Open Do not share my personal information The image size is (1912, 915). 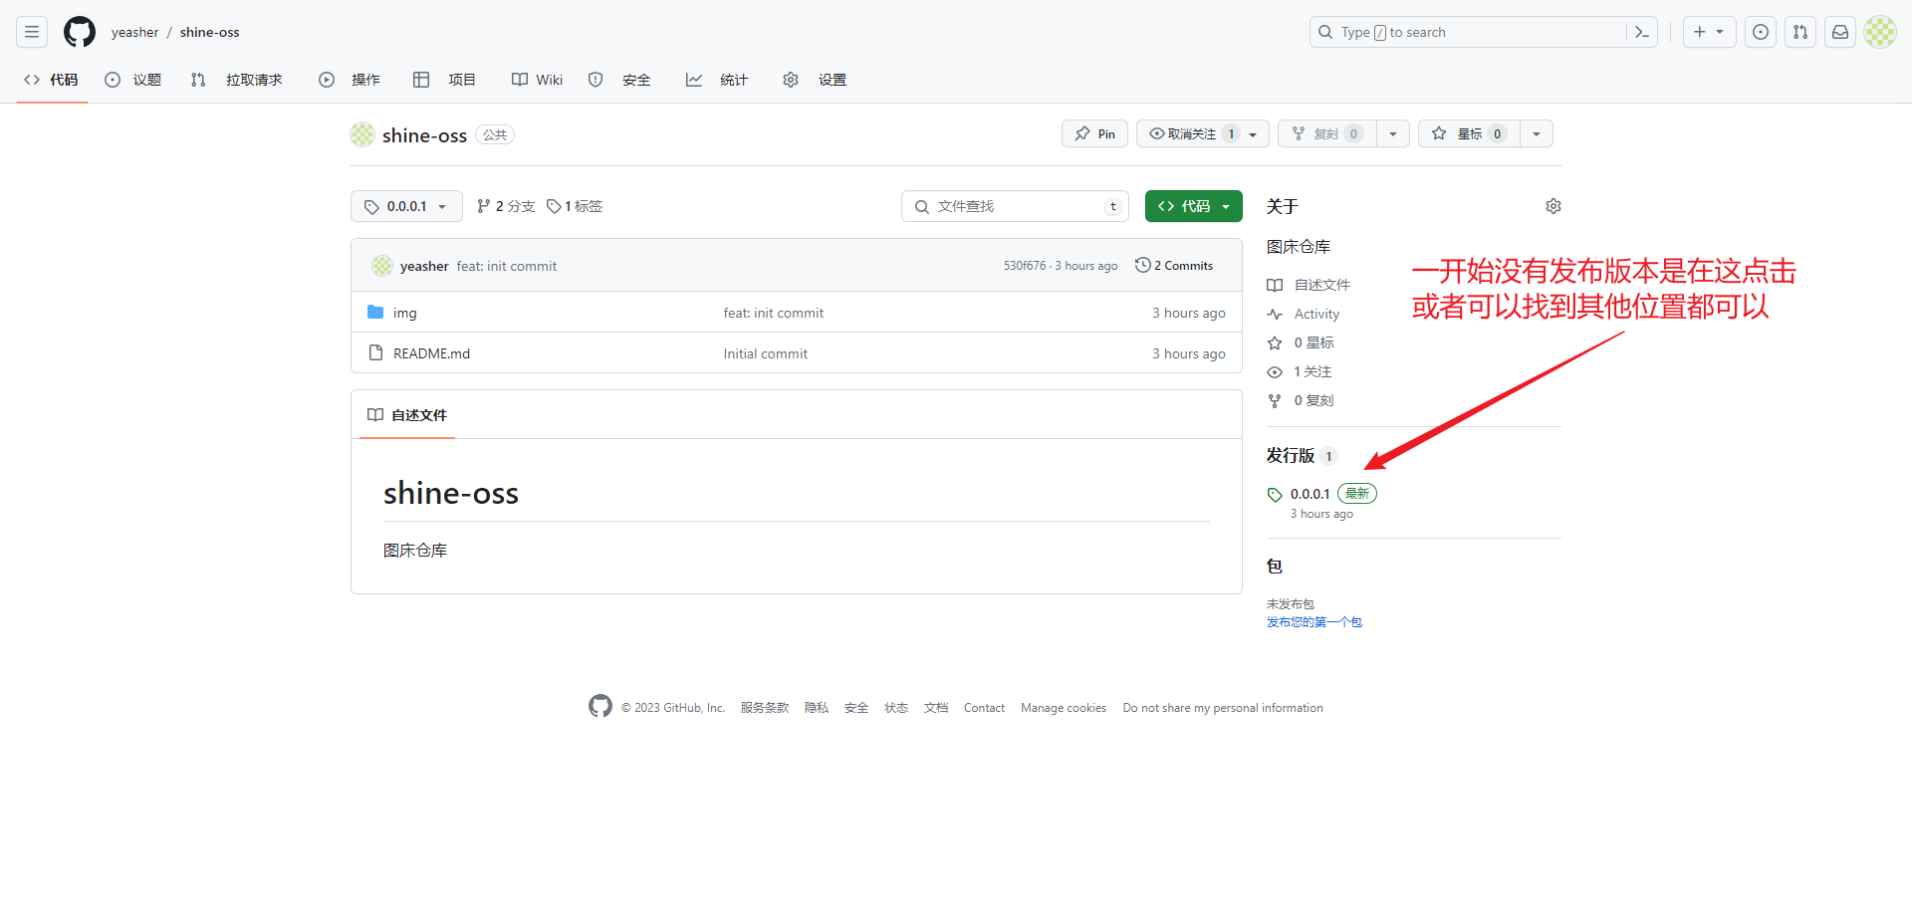coord(1223,708)
